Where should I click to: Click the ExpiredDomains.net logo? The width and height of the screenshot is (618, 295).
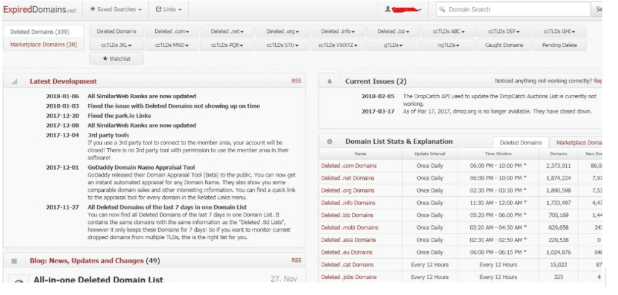(x=38, y=10)
